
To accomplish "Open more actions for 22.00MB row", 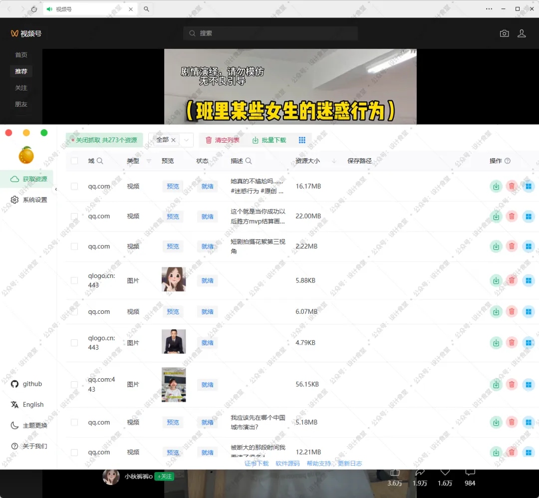I will [x=529, y=217].
